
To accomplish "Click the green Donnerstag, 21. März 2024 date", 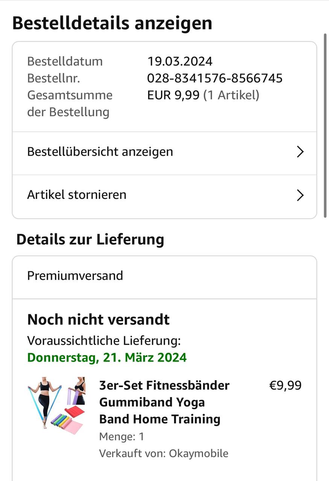I will [107, 357].
